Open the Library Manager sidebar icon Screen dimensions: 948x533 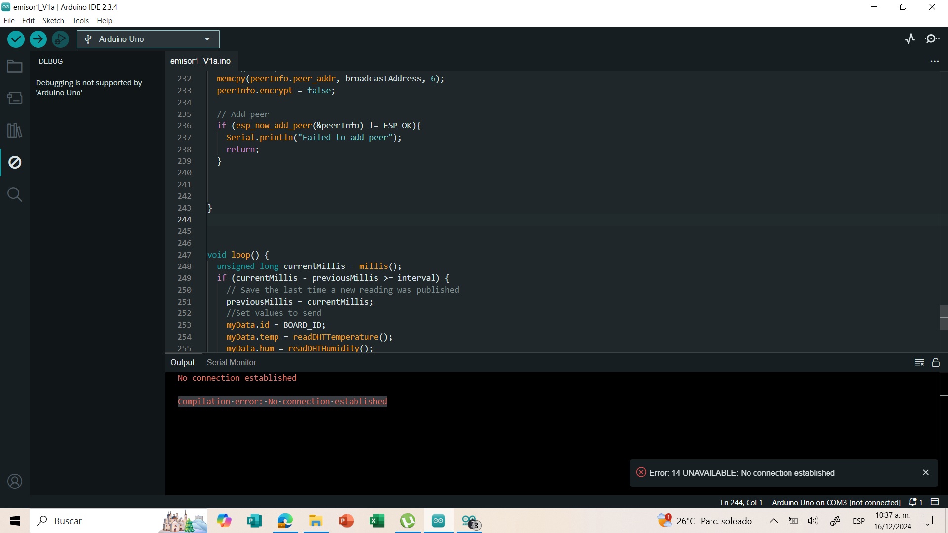coord(15,130)
